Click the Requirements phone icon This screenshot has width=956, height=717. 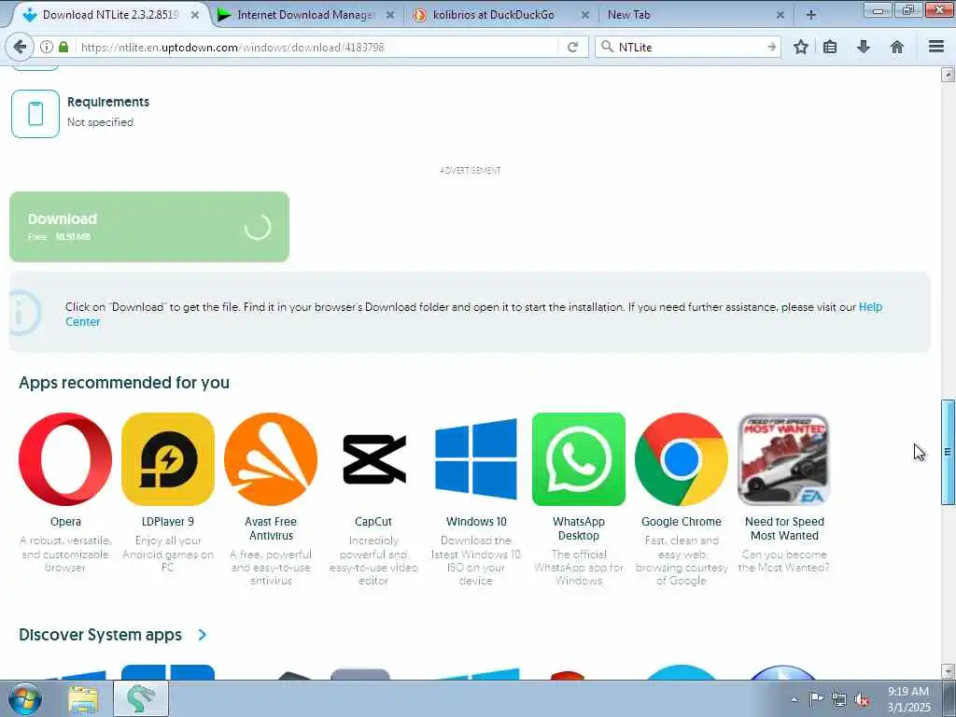[x=35, y=114]
